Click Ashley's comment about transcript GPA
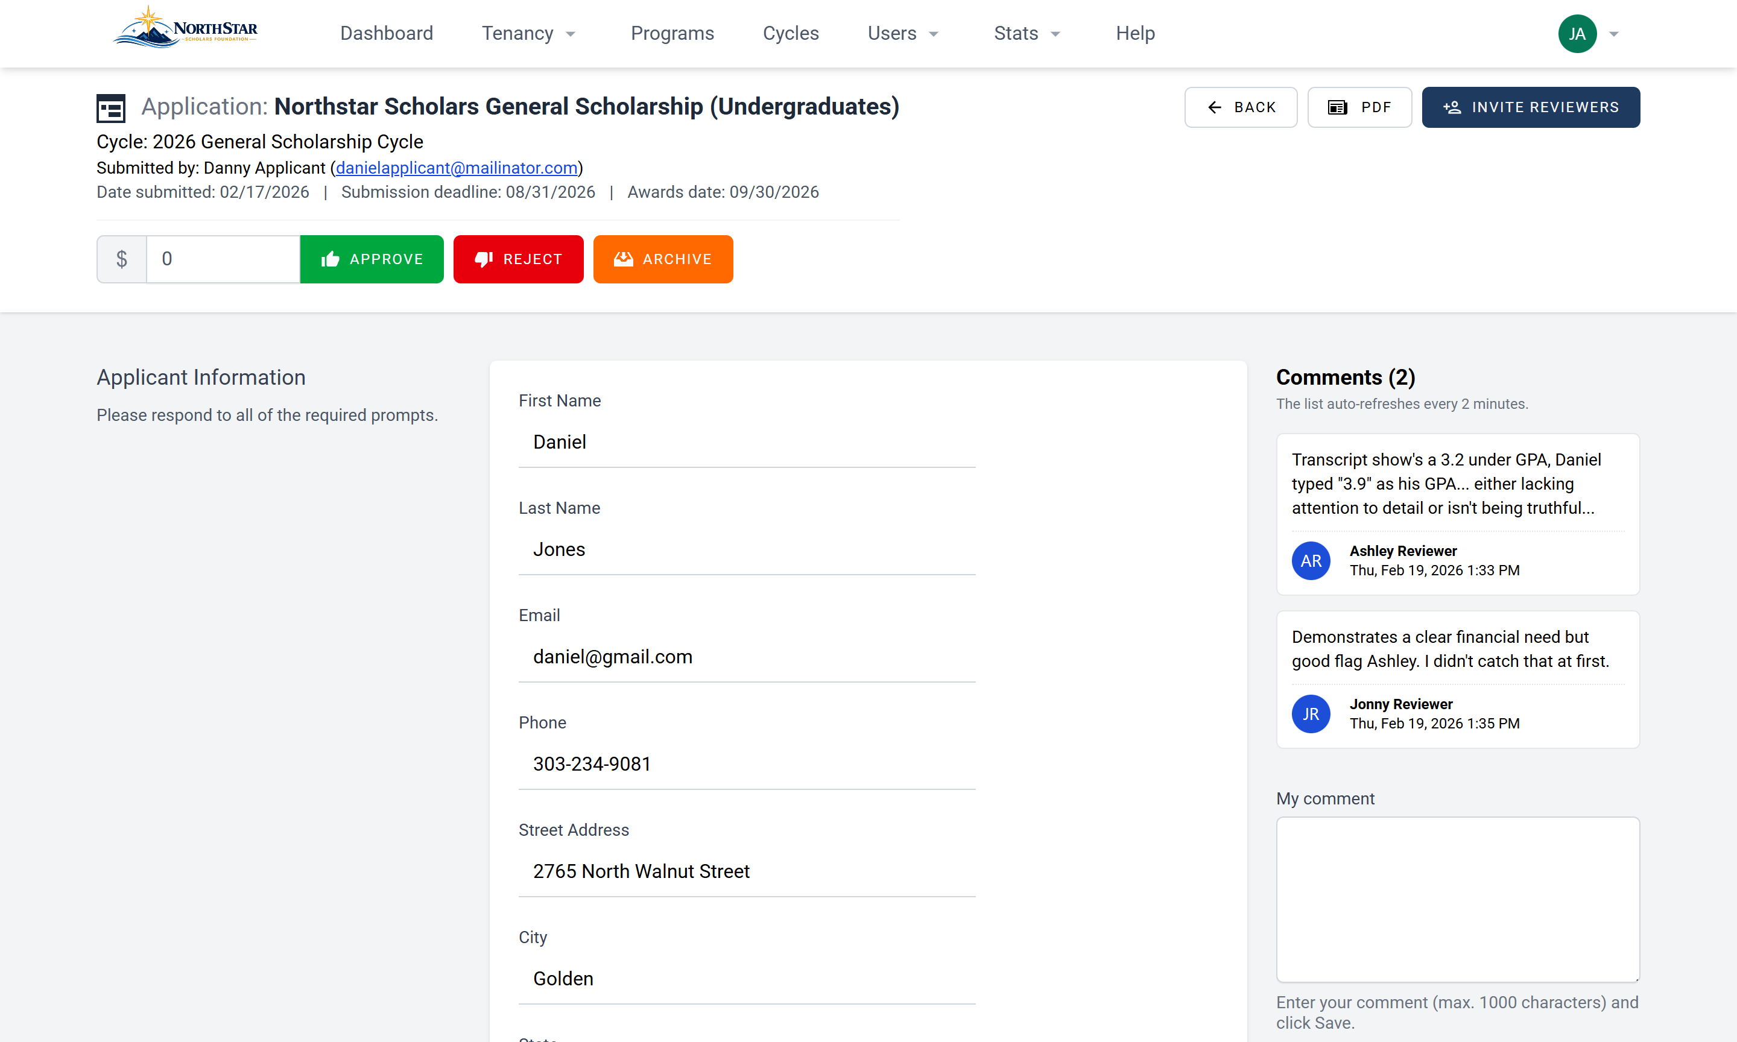The image size is (1737, 1042). [1446, 484]
